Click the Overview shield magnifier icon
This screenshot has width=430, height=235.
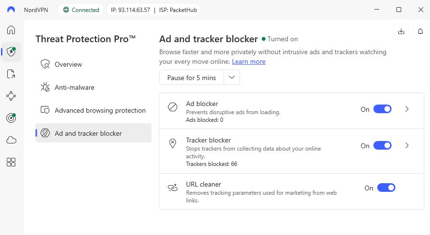click(45, 64)
